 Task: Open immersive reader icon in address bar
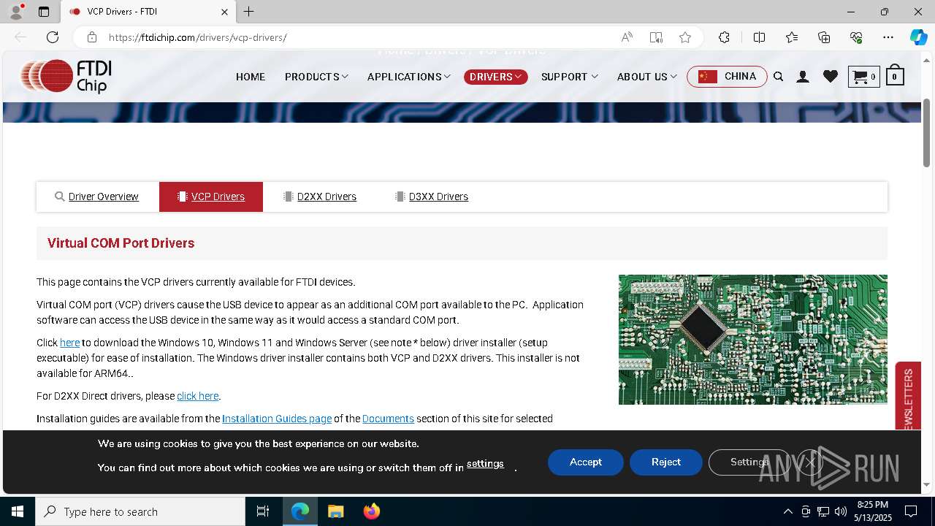(656, 37)
